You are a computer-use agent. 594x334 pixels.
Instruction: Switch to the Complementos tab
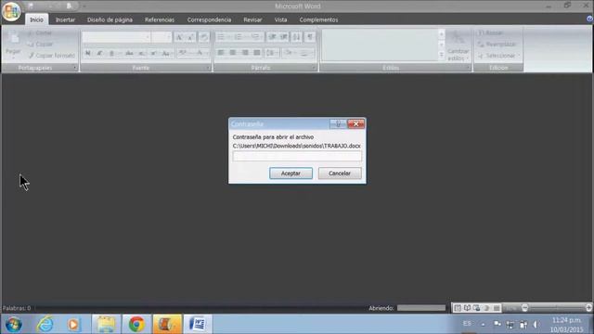(x=318, y=19)
